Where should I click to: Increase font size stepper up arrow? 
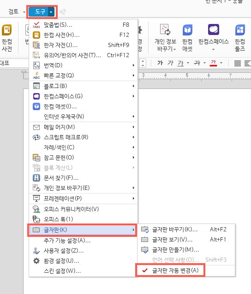pos(143,61)
